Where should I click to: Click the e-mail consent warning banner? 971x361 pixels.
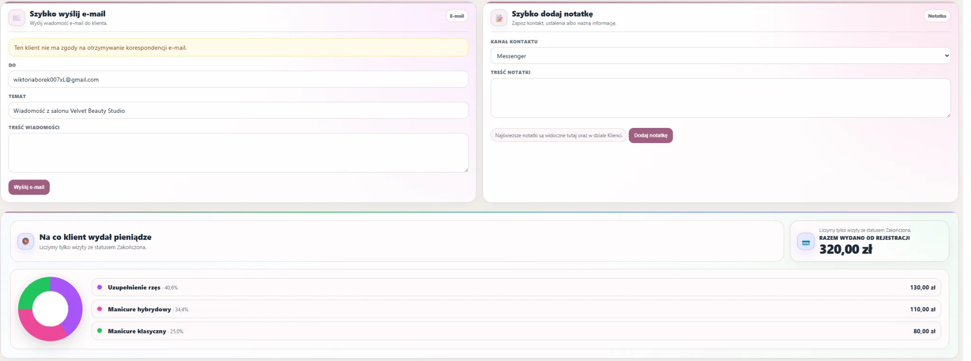pos(238,47)
